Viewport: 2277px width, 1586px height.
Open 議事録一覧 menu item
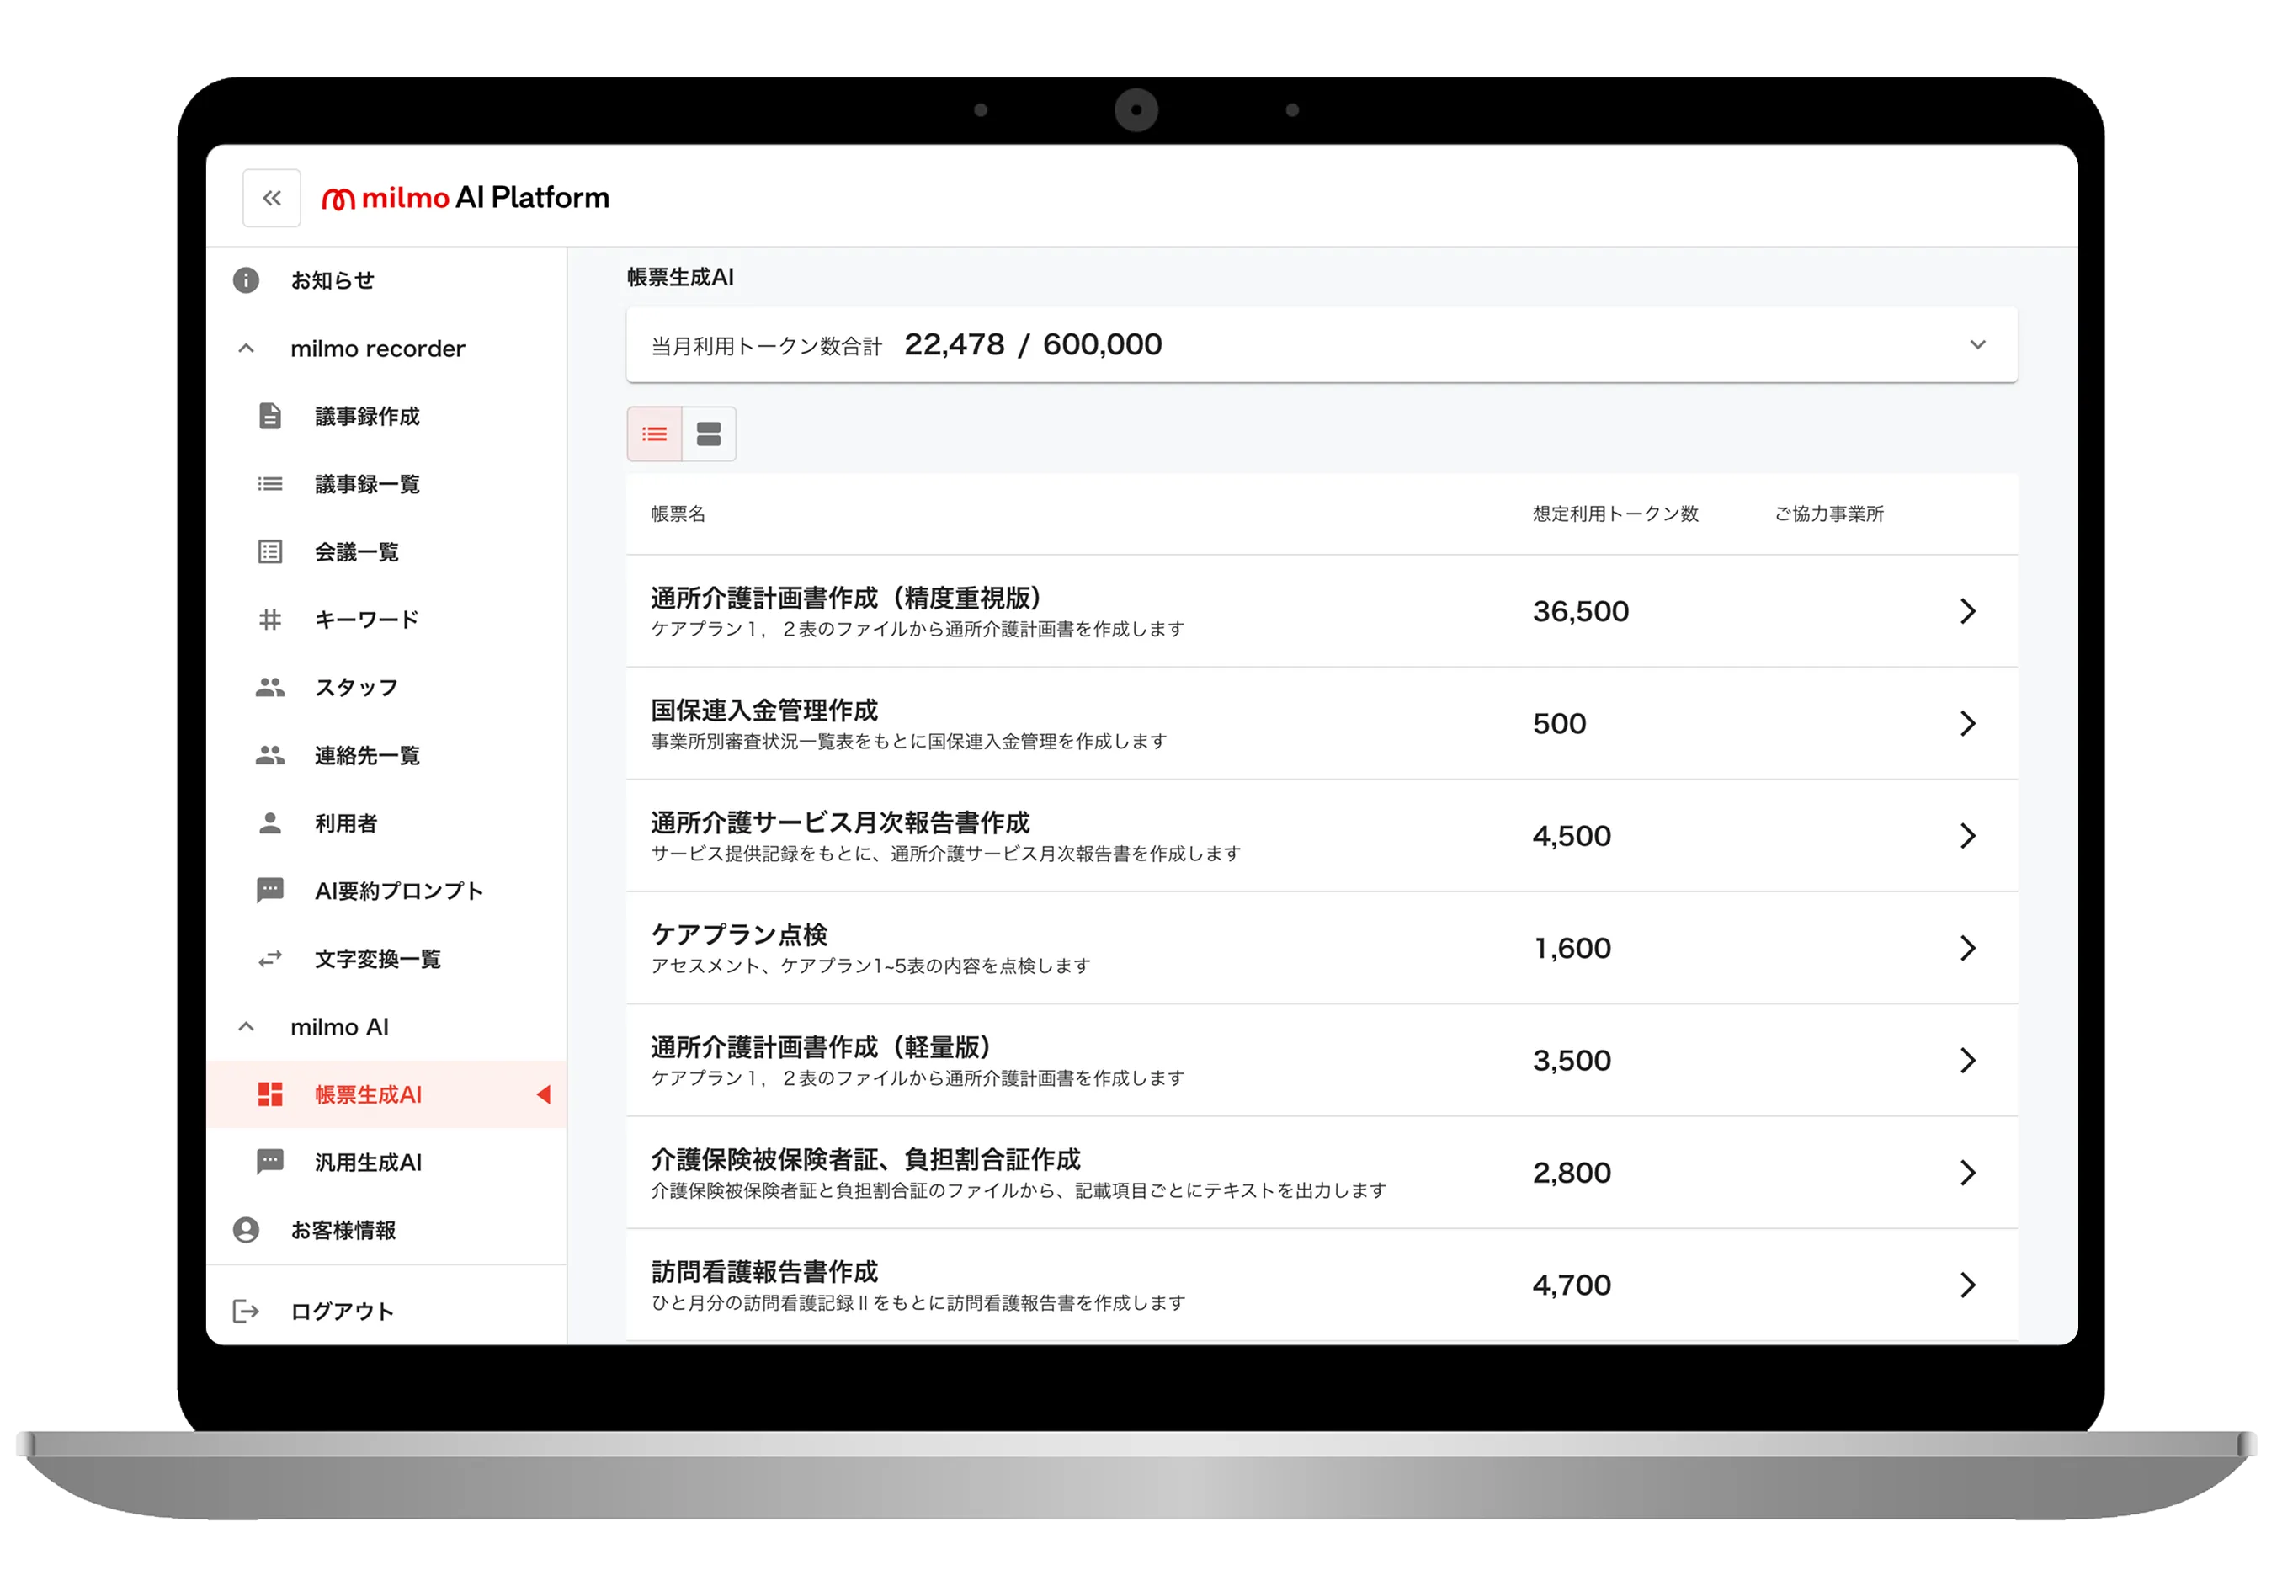click(367, 484)
